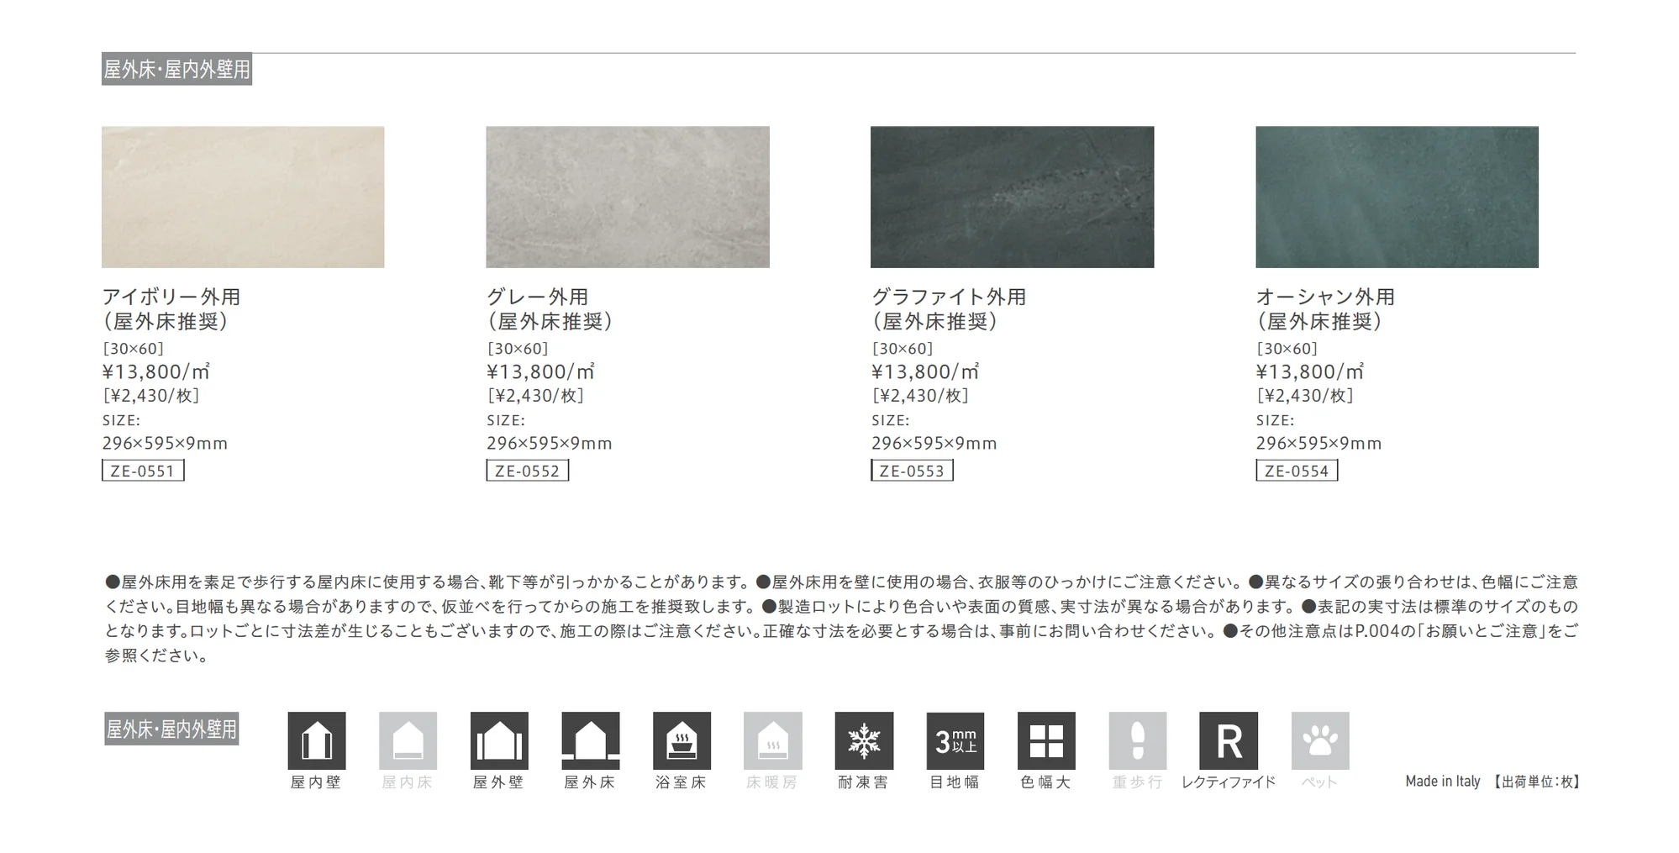
Task: Click 296×595×9mm size under グレー
Action: pos(550,443)
